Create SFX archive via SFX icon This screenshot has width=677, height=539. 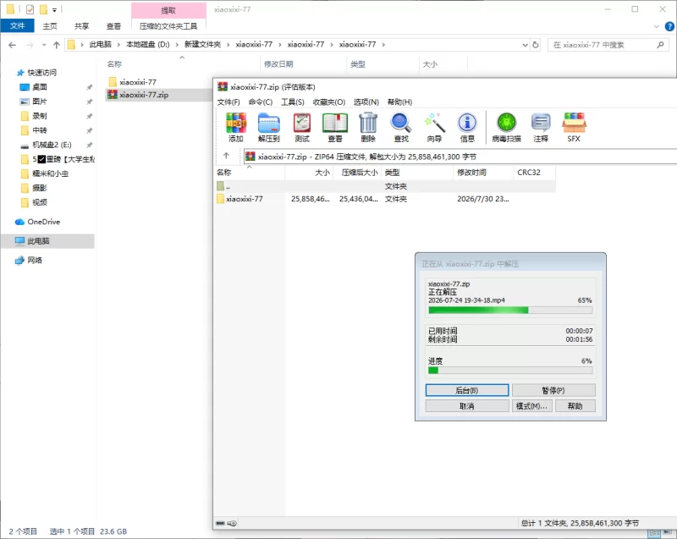pyautogui.click(x=574, y=127)
